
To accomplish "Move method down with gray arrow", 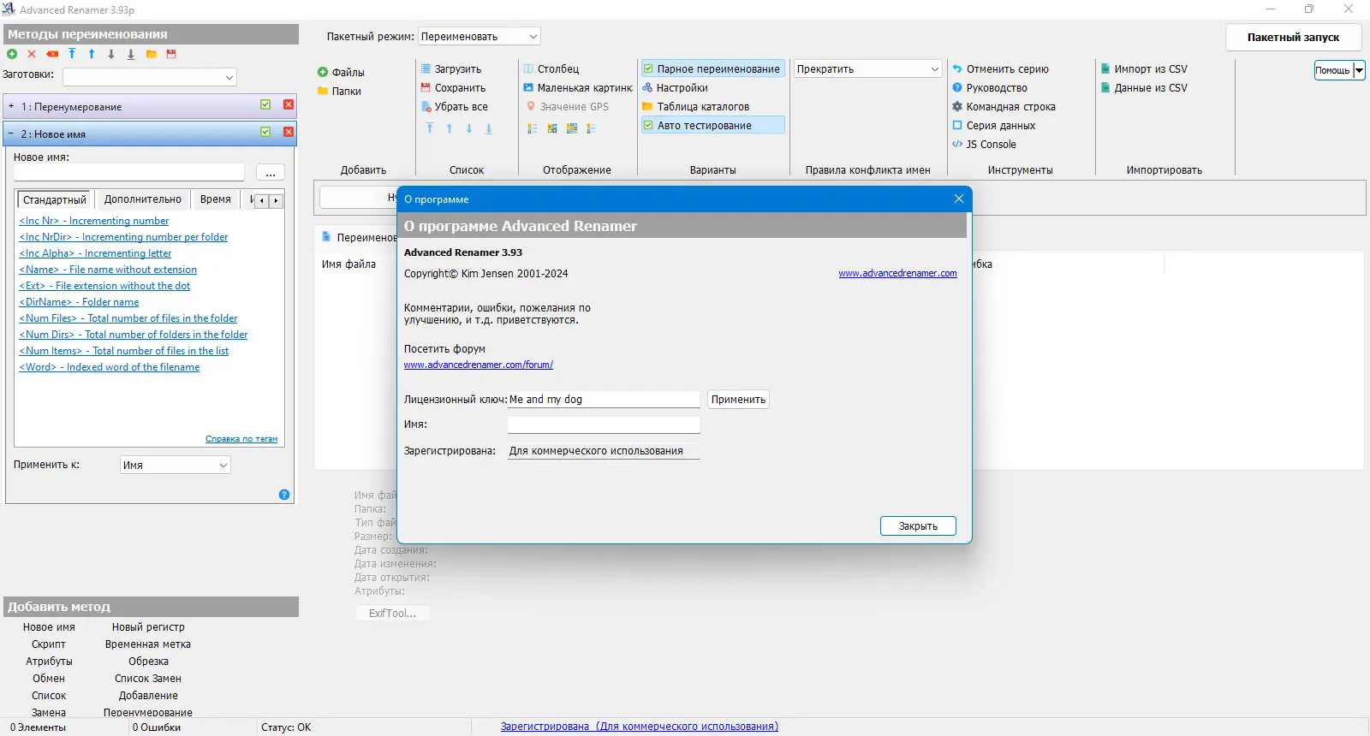I will click(111, 54).
